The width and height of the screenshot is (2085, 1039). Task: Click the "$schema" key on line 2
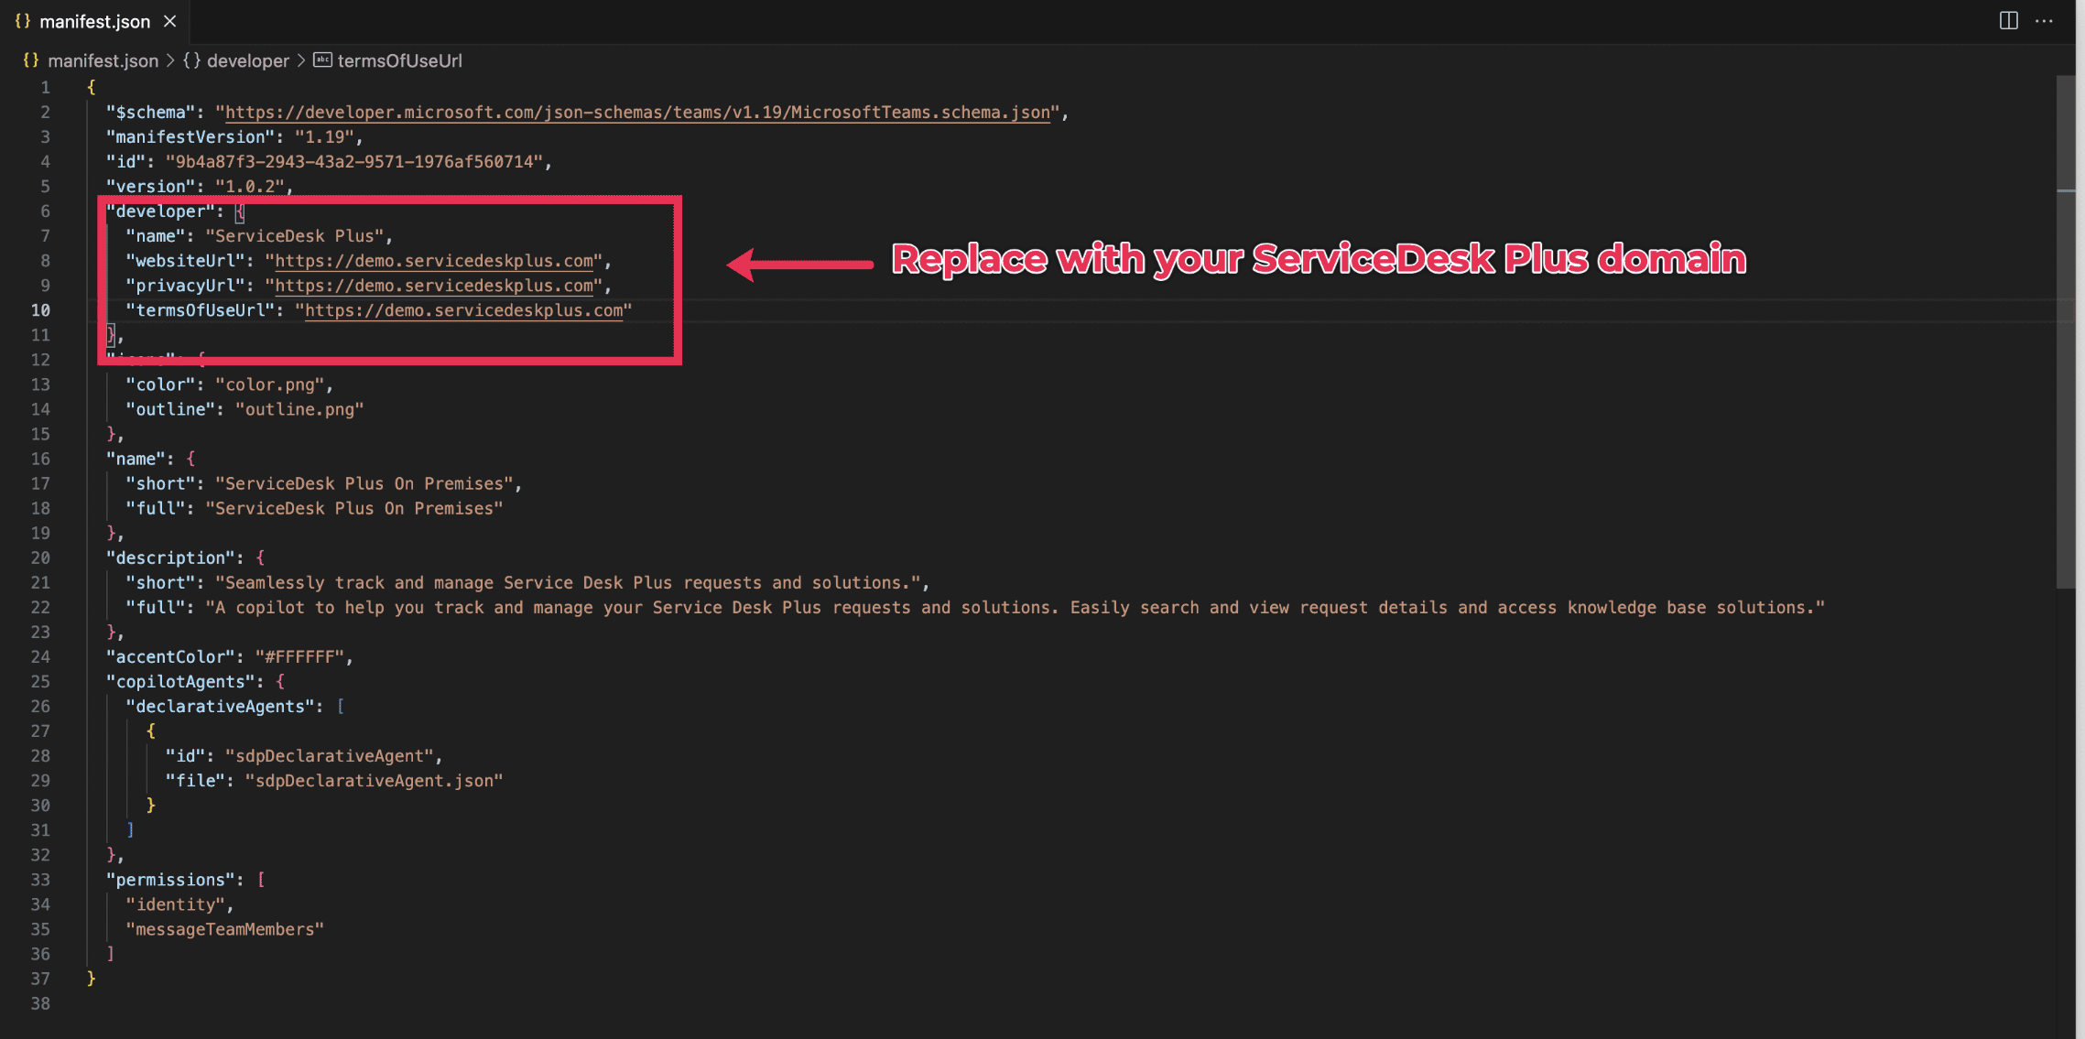pos(151,113)
